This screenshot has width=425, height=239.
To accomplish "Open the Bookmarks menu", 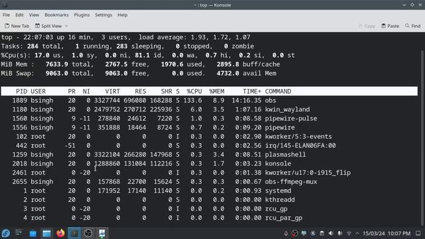I will [x=56, y=15].
